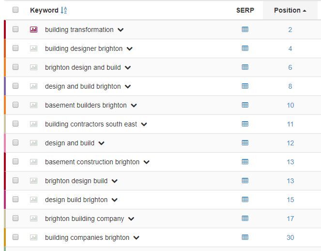Open SERP icon for building companies brighton
Viewport: 321px width, 251px height.
(x=245, y=237)
